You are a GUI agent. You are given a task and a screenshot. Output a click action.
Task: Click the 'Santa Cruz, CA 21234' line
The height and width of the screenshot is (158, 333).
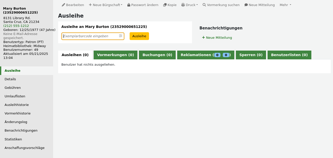[x=21, y=22]
